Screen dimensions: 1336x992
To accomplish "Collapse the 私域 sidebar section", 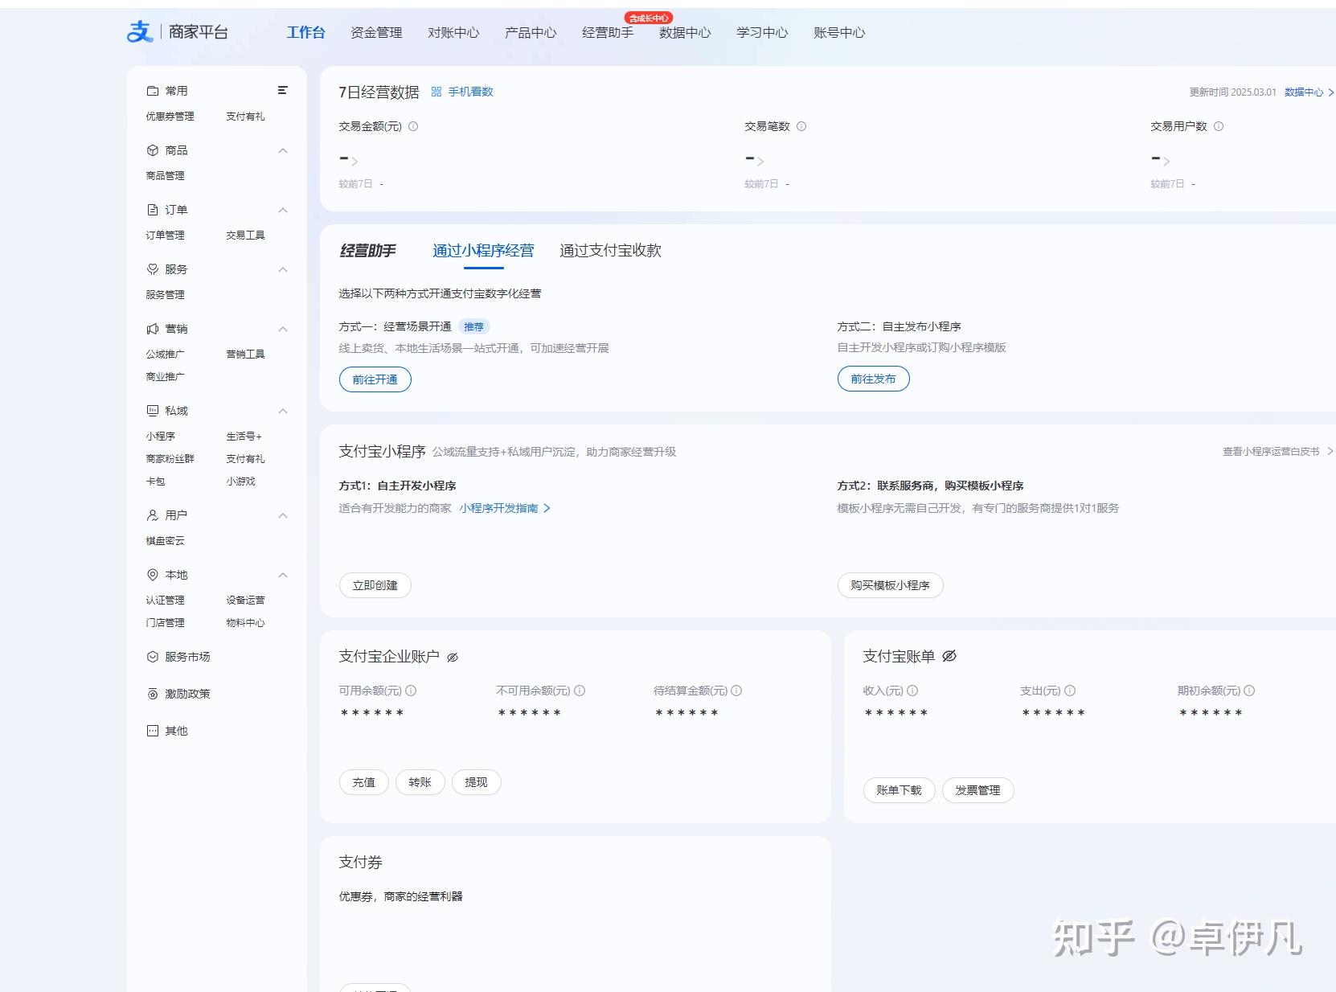I will pos(282,411).
